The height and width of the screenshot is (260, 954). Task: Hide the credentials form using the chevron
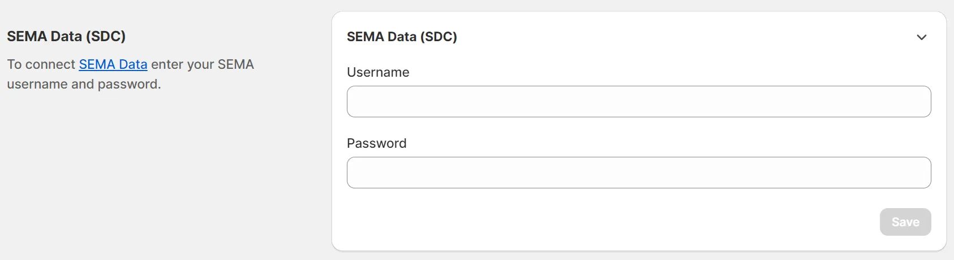click(921, 37)
